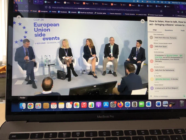The width and height of the screenshot is (186, 140).
Task: Open the Gmail bookmark
Action: point(33,11)
